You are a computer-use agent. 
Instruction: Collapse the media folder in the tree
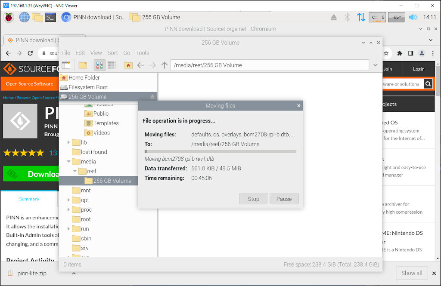point(68,162)
